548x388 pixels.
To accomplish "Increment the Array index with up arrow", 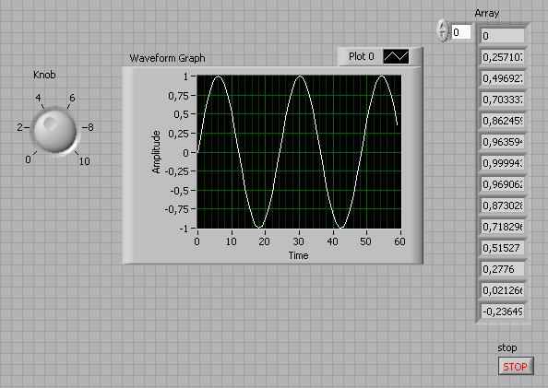I will [x=443, y=26].
